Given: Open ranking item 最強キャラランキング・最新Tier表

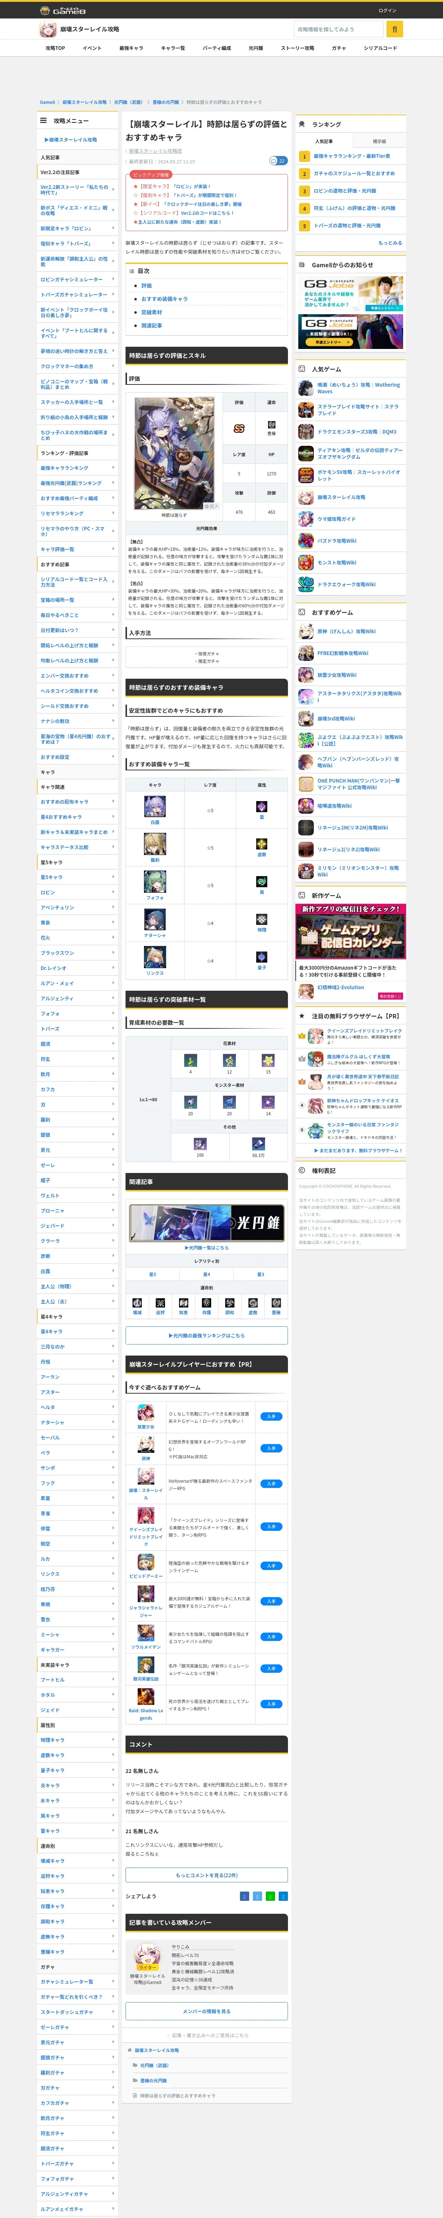Looking at the screenshot, I should pos(351,157).
